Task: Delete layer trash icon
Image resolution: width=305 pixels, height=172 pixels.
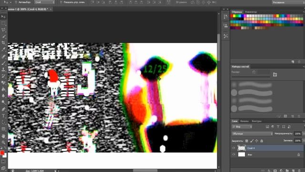Action: pyautogui.click(x=299, y=171)
